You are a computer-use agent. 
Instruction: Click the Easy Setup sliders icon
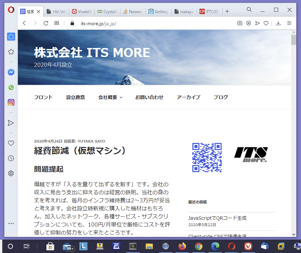(x=289, y=23)
